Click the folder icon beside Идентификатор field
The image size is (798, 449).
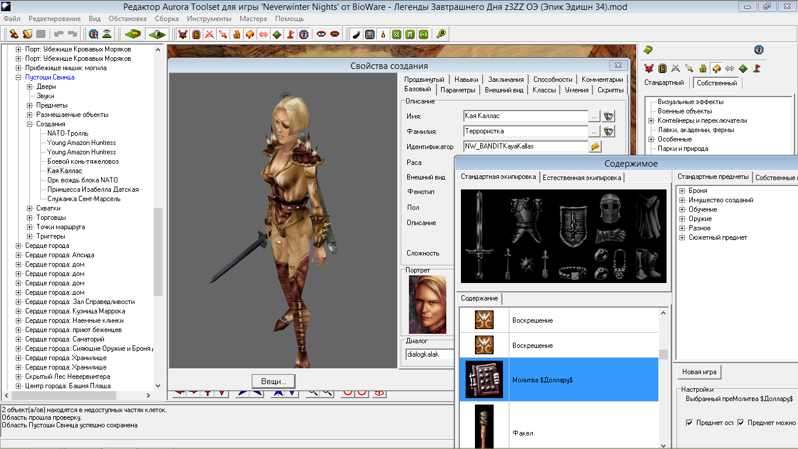click(595, 146)
